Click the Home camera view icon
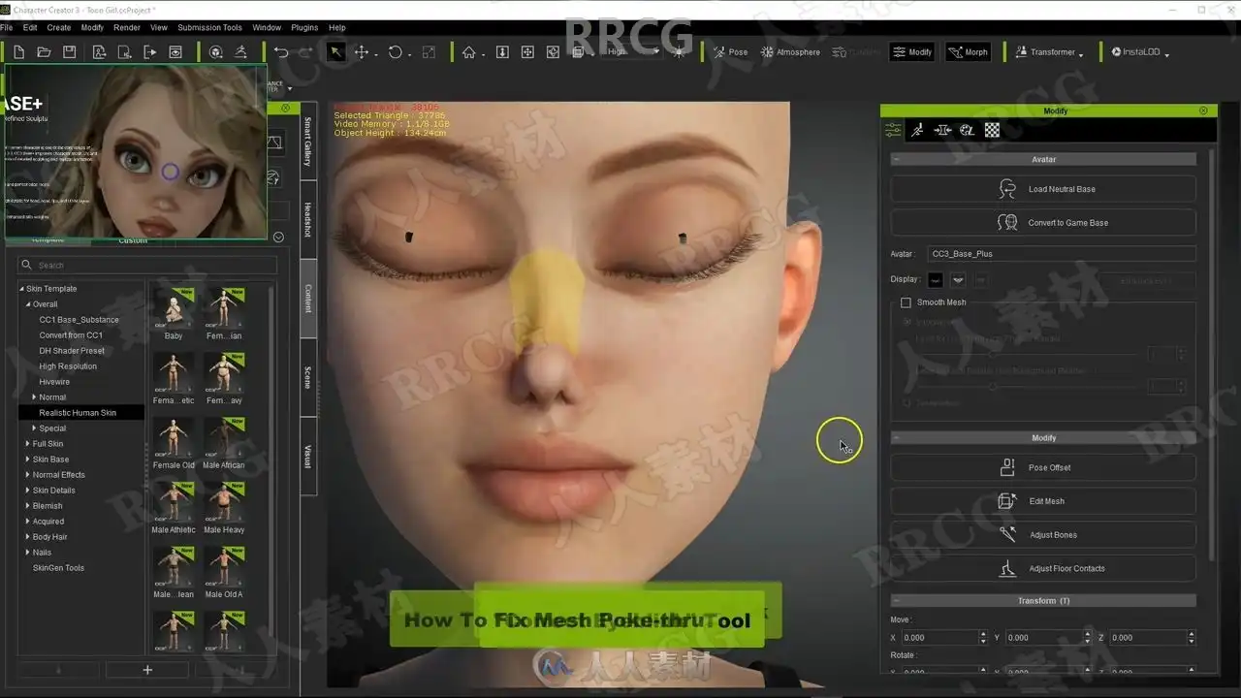 tap(469, 52)
